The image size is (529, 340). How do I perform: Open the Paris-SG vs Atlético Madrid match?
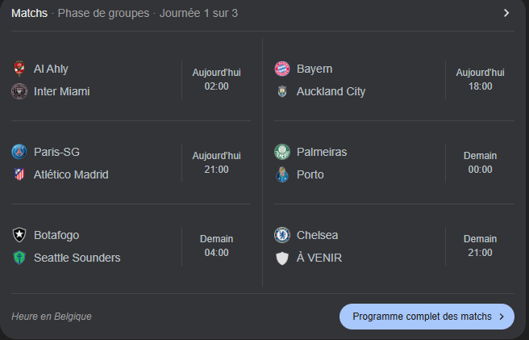tap(131, 163)
